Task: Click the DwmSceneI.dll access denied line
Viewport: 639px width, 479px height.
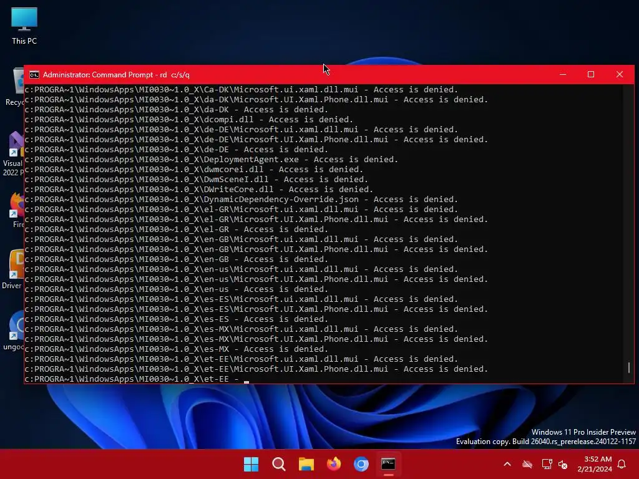Action: (x=196, y=179)
